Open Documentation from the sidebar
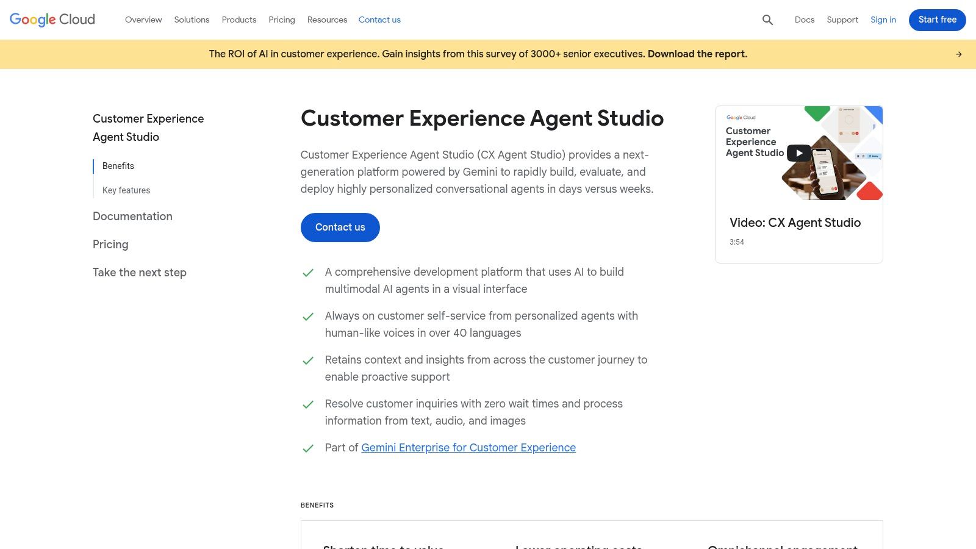This screenshot has height=549, width=976. click(x=132, y=216)
